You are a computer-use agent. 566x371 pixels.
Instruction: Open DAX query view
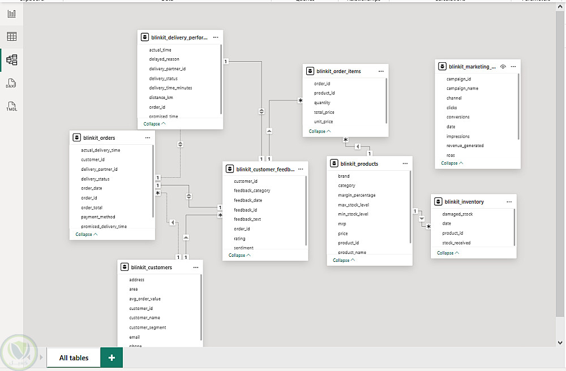11,84
